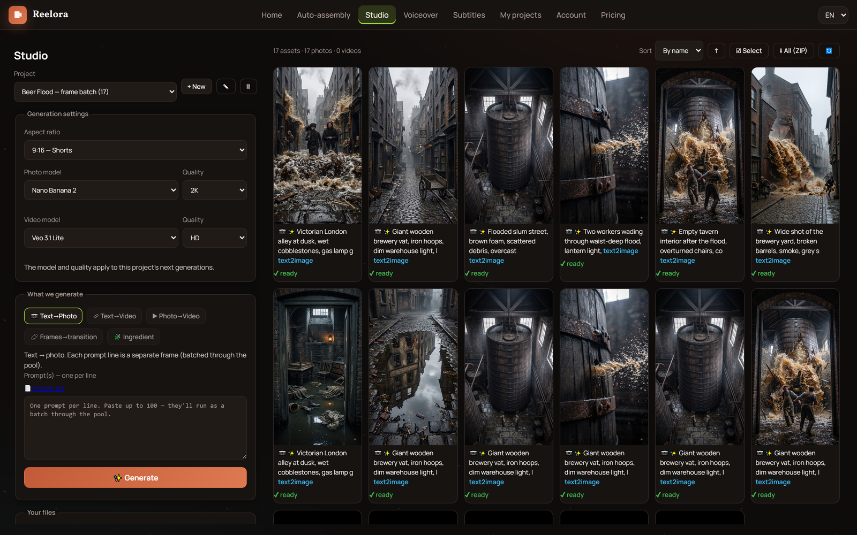Click the 'What we generate' section heading

click(x=55, y=294)
